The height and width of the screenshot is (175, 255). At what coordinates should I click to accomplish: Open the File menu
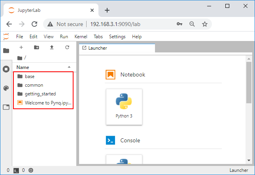(19, 37)
